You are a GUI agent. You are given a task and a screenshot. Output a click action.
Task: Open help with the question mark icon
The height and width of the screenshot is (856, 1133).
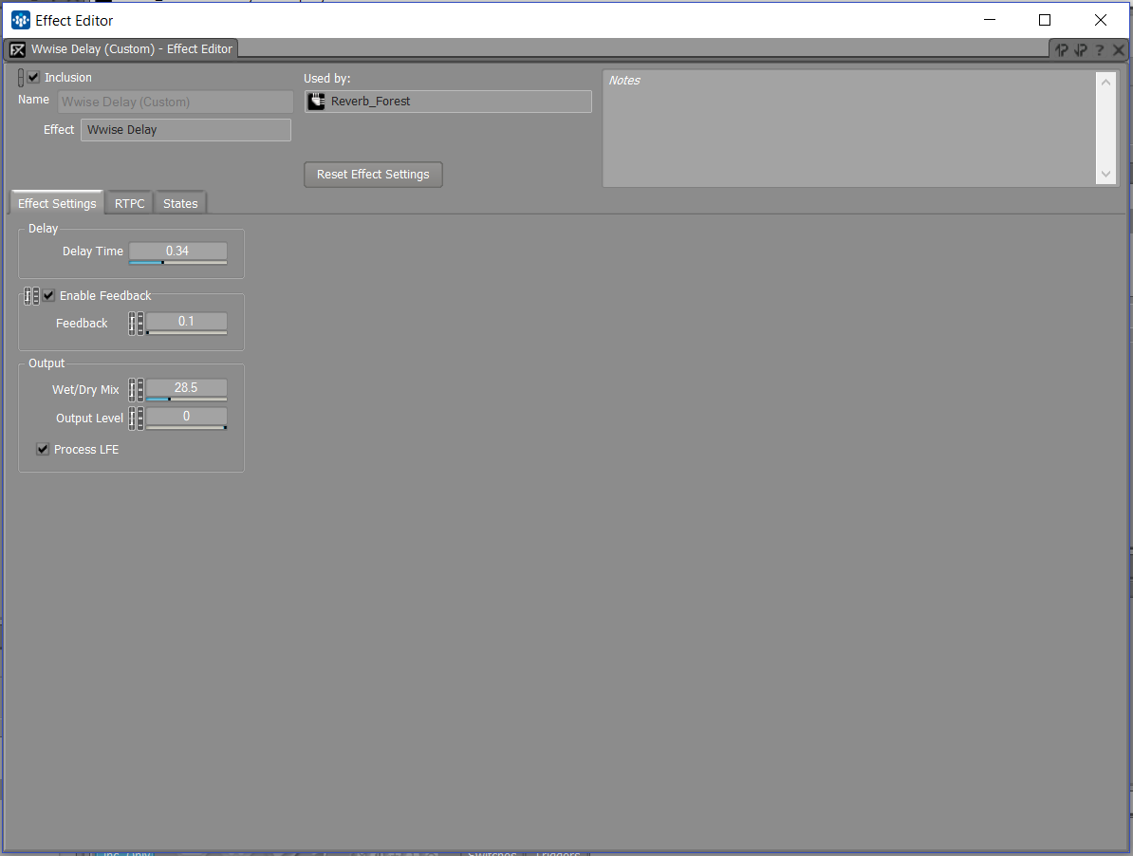point(1099,50)
